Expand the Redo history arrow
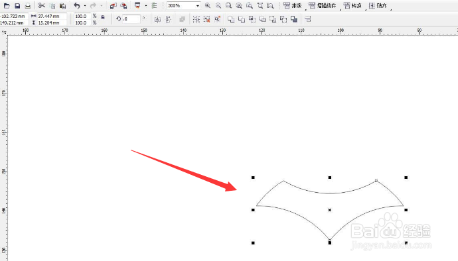The width and height of the screenshot is (458, 261). pyautogui.click(x=101, y=5)
